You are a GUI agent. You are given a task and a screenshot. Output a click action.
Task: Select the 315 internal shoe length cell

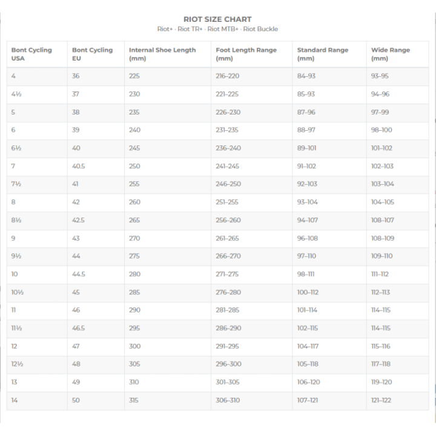pos(168,400)
